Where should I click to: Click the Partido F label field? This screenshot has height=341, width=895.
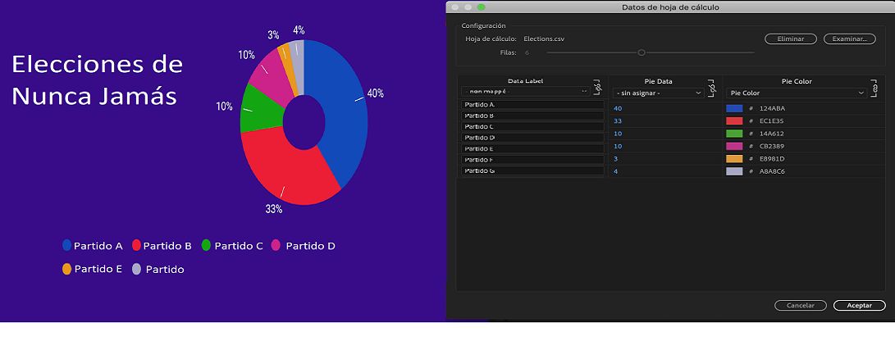[x=532, y=160]
